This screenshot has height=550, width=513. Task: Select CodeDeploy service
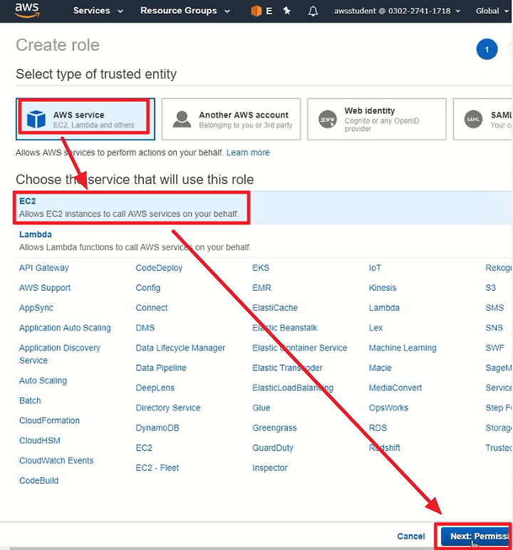click(159, 268)
